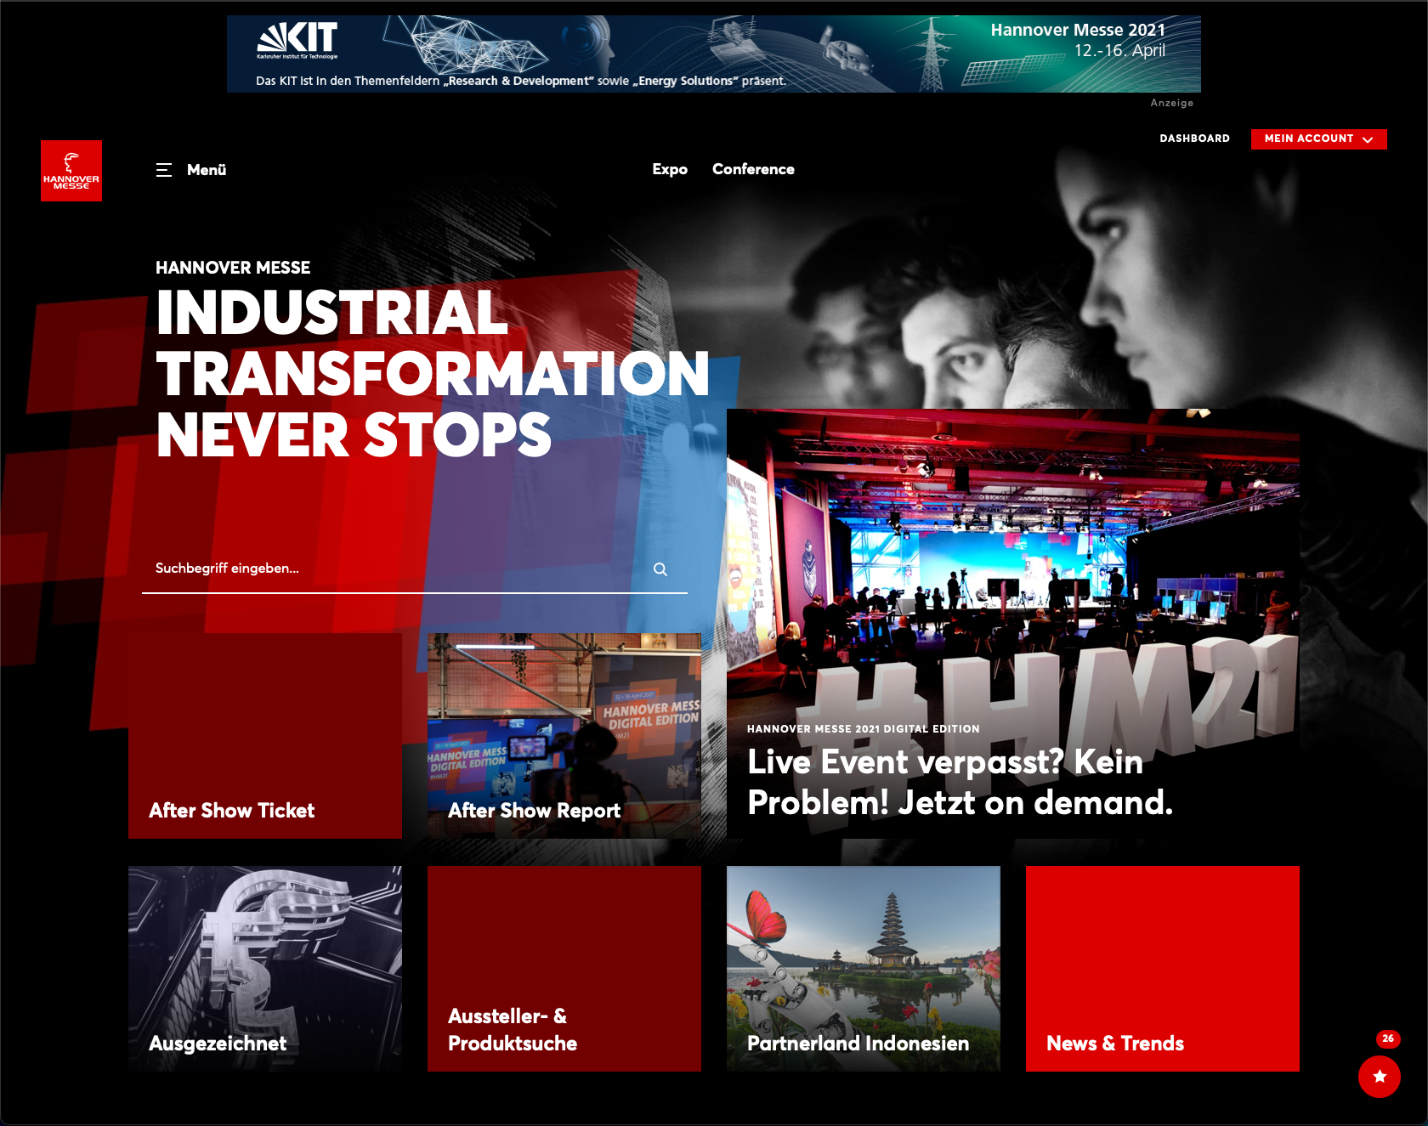Viewport: 1428px width, 1126px height.
Task: Open the hamburger Menü icon
Action: [164, 170]
